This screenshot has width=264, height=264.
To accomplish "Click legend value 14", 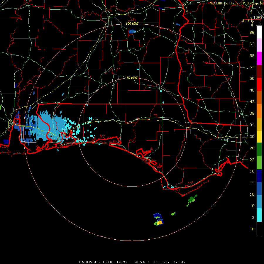I will (252, 183).
